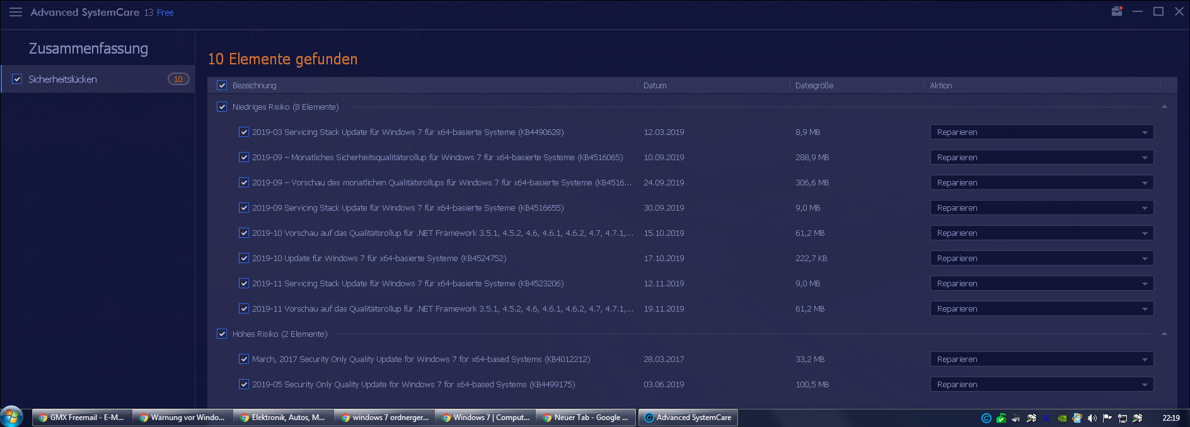Open Reparieren dropdown for KB4490628 row

pos(1042,132)
